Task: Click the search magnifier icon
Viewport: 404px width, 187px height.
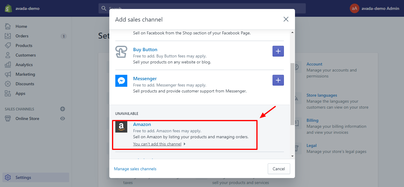Action: tap(104, 8)
